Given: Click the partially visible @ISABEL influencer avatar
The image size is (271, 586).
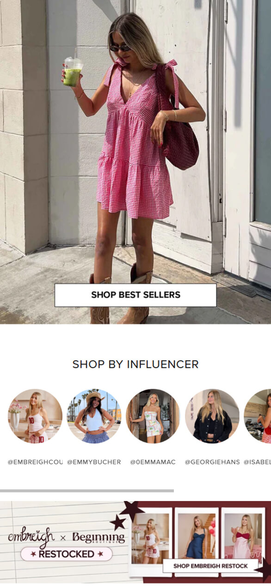Looking at the screenshot, I should pos(258,416).
